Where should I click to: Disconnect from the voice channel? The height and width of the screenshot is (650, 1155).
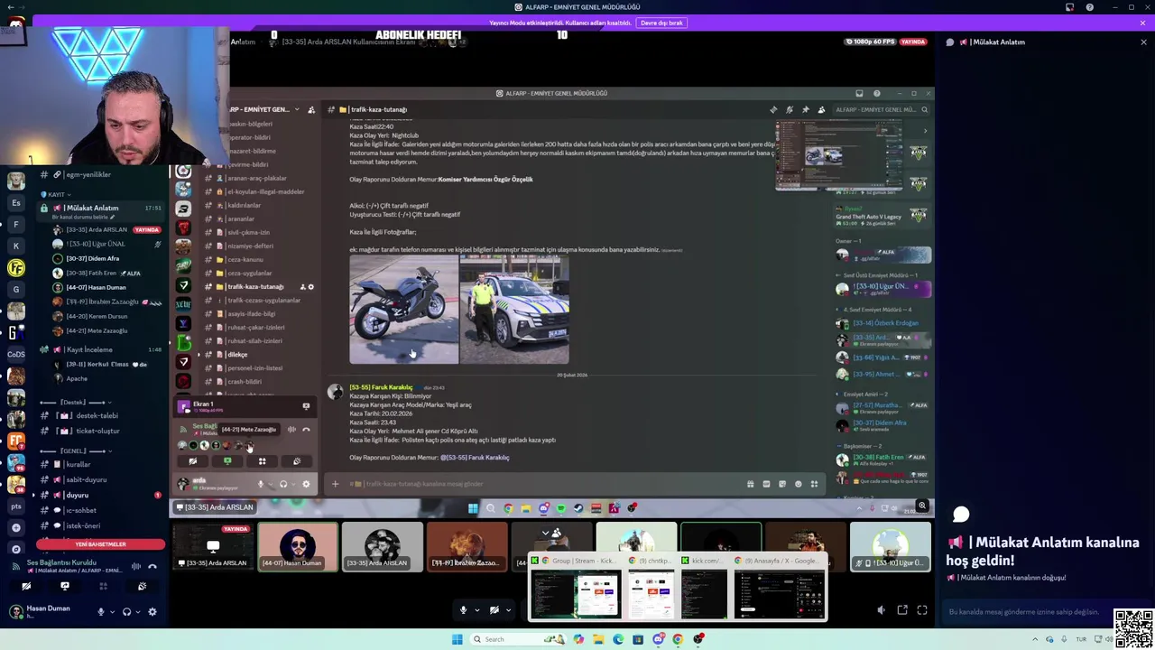152,566
